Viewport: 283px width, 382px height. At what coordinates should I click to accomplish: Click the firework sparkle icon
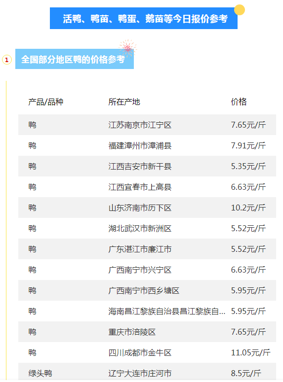127,47
